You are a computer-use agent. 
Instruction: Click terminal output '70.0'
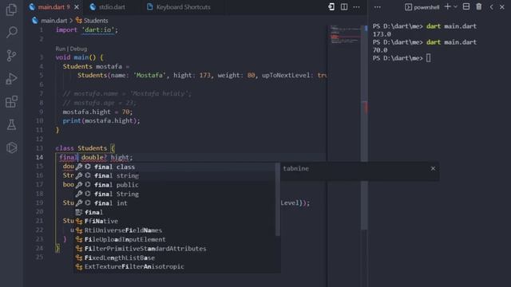(x=380, y=49)
